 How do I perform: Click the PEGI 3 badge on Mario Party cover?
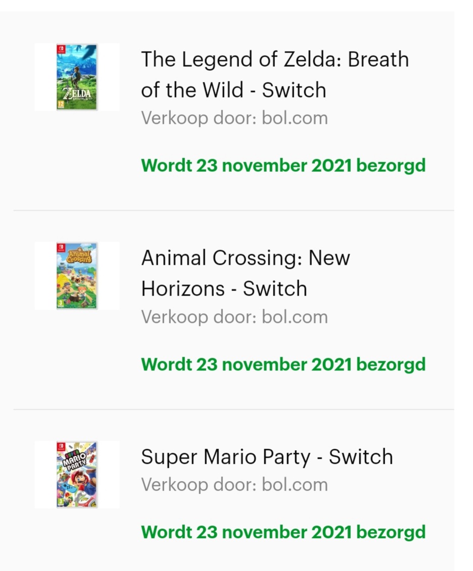tap(61, 501)
